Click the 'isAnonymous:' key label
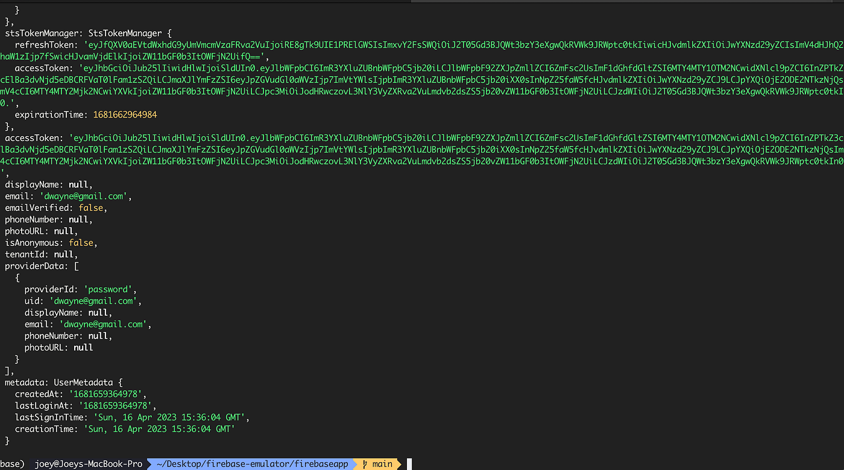The height and width of the screenshot is (470, 844). click(x=34, y=243)
